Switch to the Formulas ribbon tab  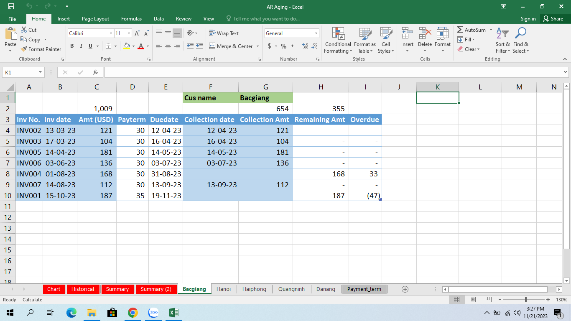click(x=131, y=18)
